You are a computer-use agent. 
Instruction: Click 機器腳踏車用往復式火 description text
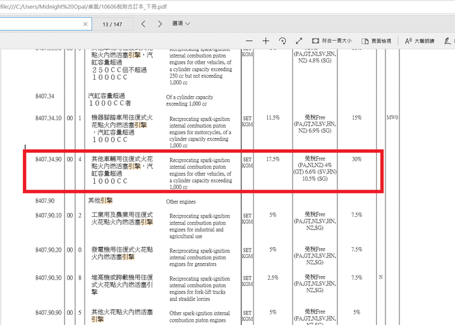point(122,118)
